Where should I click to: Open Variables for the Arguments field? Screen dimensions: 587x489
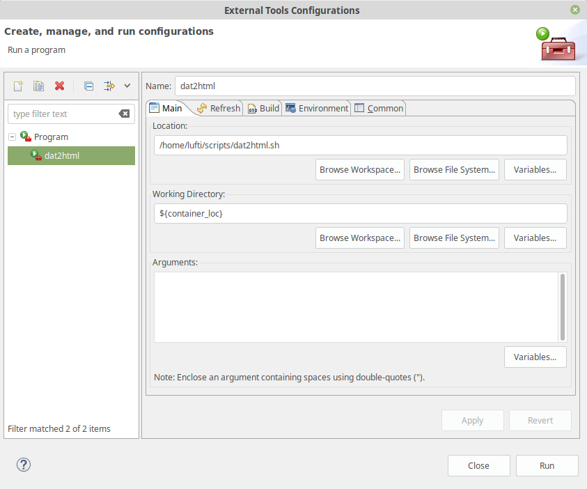[535, 357]
